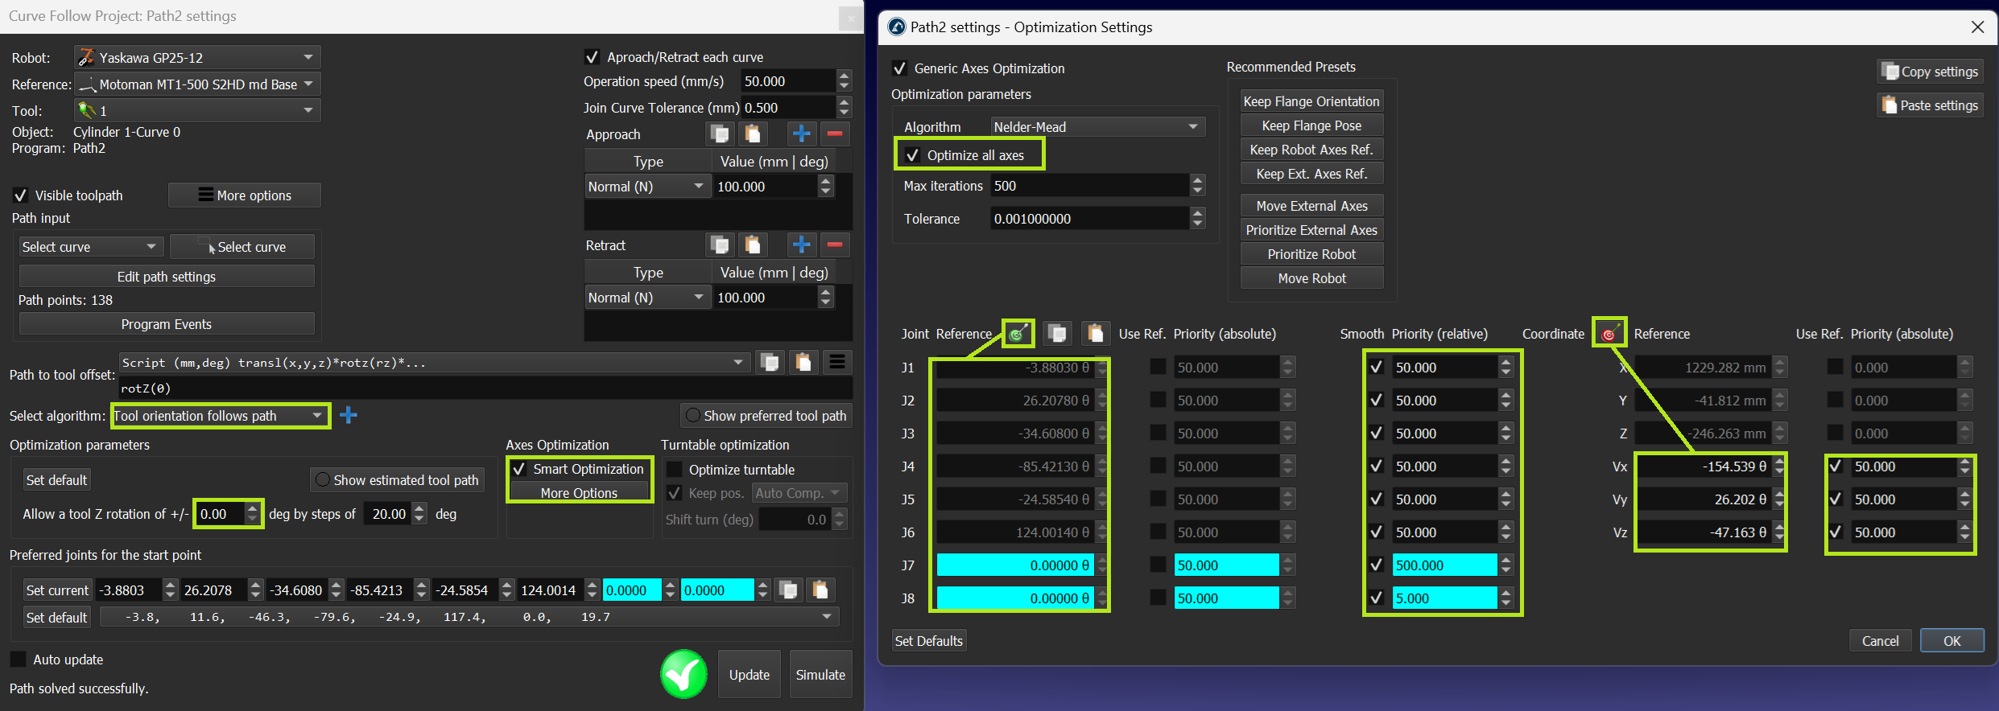This screenshot has height=711, width=1999.
Task: Click the paste icon in the Retract row
Action: (753, 245)
